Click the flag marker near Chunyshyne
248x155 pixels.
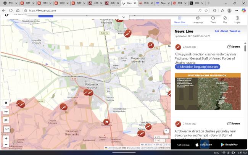point(106,122)
